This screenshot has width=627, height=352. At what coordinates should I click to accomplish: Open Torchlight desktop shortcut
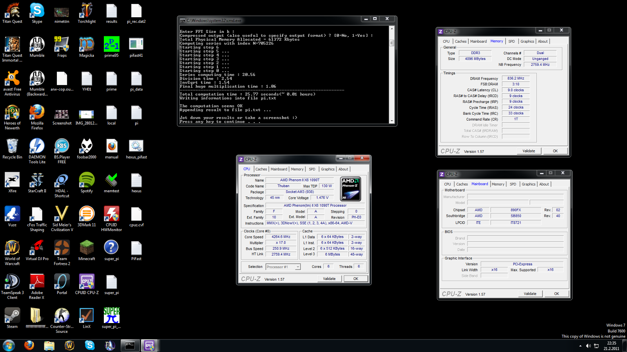[x=87, y=14]
